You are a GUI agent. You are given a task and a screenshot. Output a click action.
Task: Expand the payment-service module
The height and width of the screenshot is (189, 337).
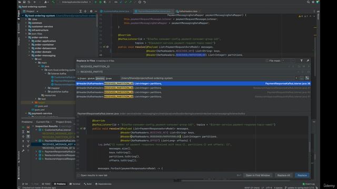[x=26, y=113]
